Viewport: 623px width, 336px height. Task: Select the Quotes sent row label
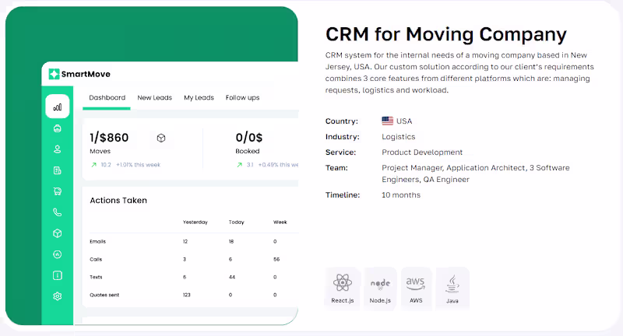pyautogui.click(x=104, y=295)
